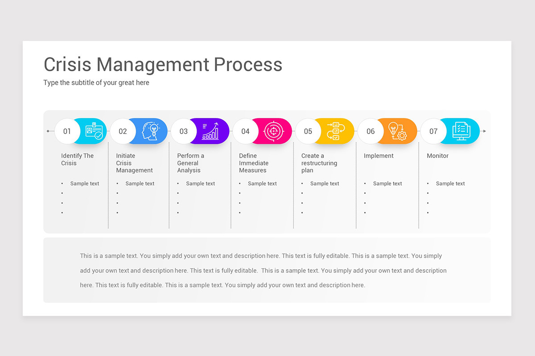Click the Identify The Crisis heading
This screenshot has height=356, width=535.
(x=78, y=159)
